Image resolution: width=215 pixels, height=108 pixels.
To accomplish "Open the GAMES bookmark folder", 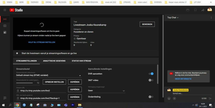I will click(74, 2).
